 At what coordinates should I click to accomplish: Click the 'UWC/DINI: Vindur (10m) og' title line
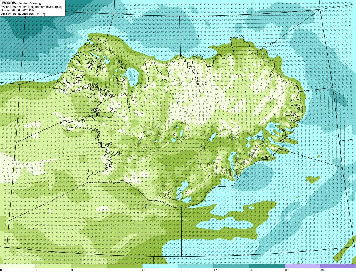click(x=21, y=3)
